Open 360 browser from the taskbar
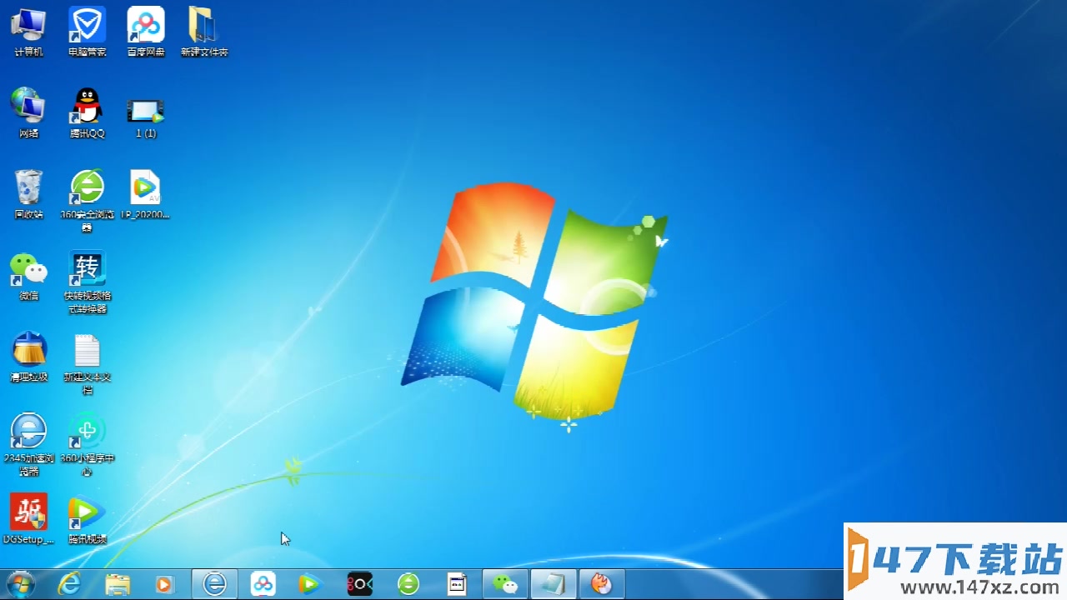This screenshot has height=600, width=1067. (408, 584)
